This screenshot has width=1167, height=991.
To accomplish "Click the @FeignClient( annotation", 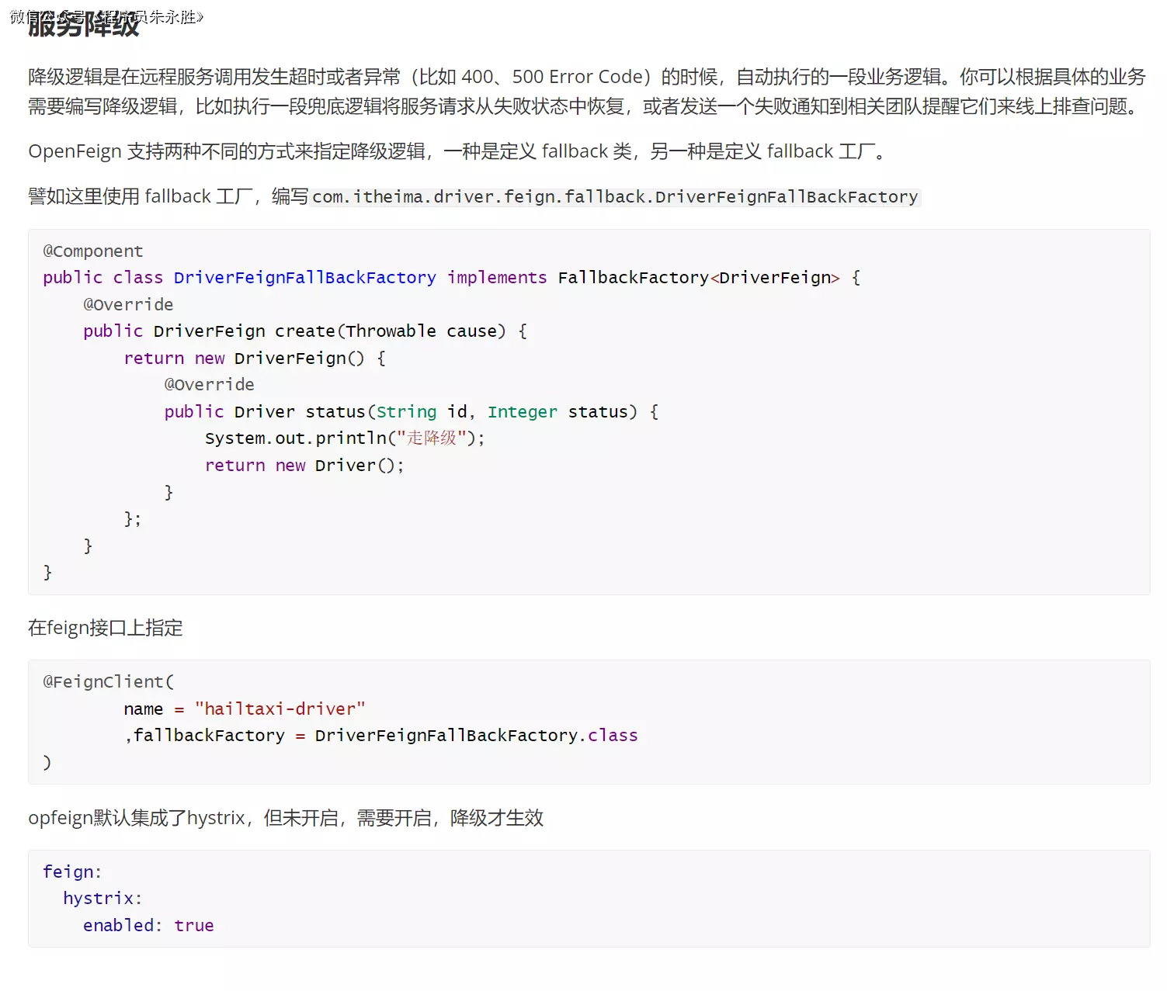I will 109,681.
